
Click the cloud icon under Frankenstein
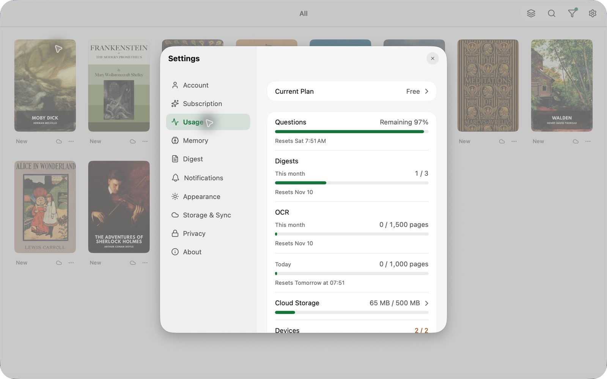coord(133,141)
